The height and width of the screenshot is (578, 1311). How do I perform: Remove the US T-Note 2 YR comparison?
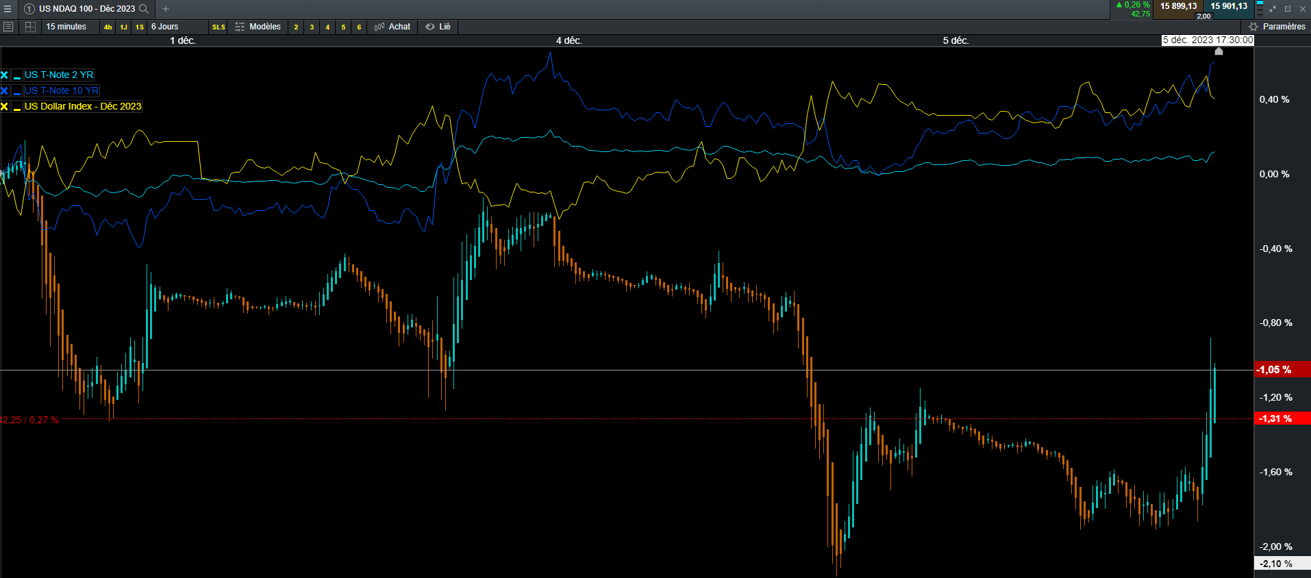coord(5,75)
